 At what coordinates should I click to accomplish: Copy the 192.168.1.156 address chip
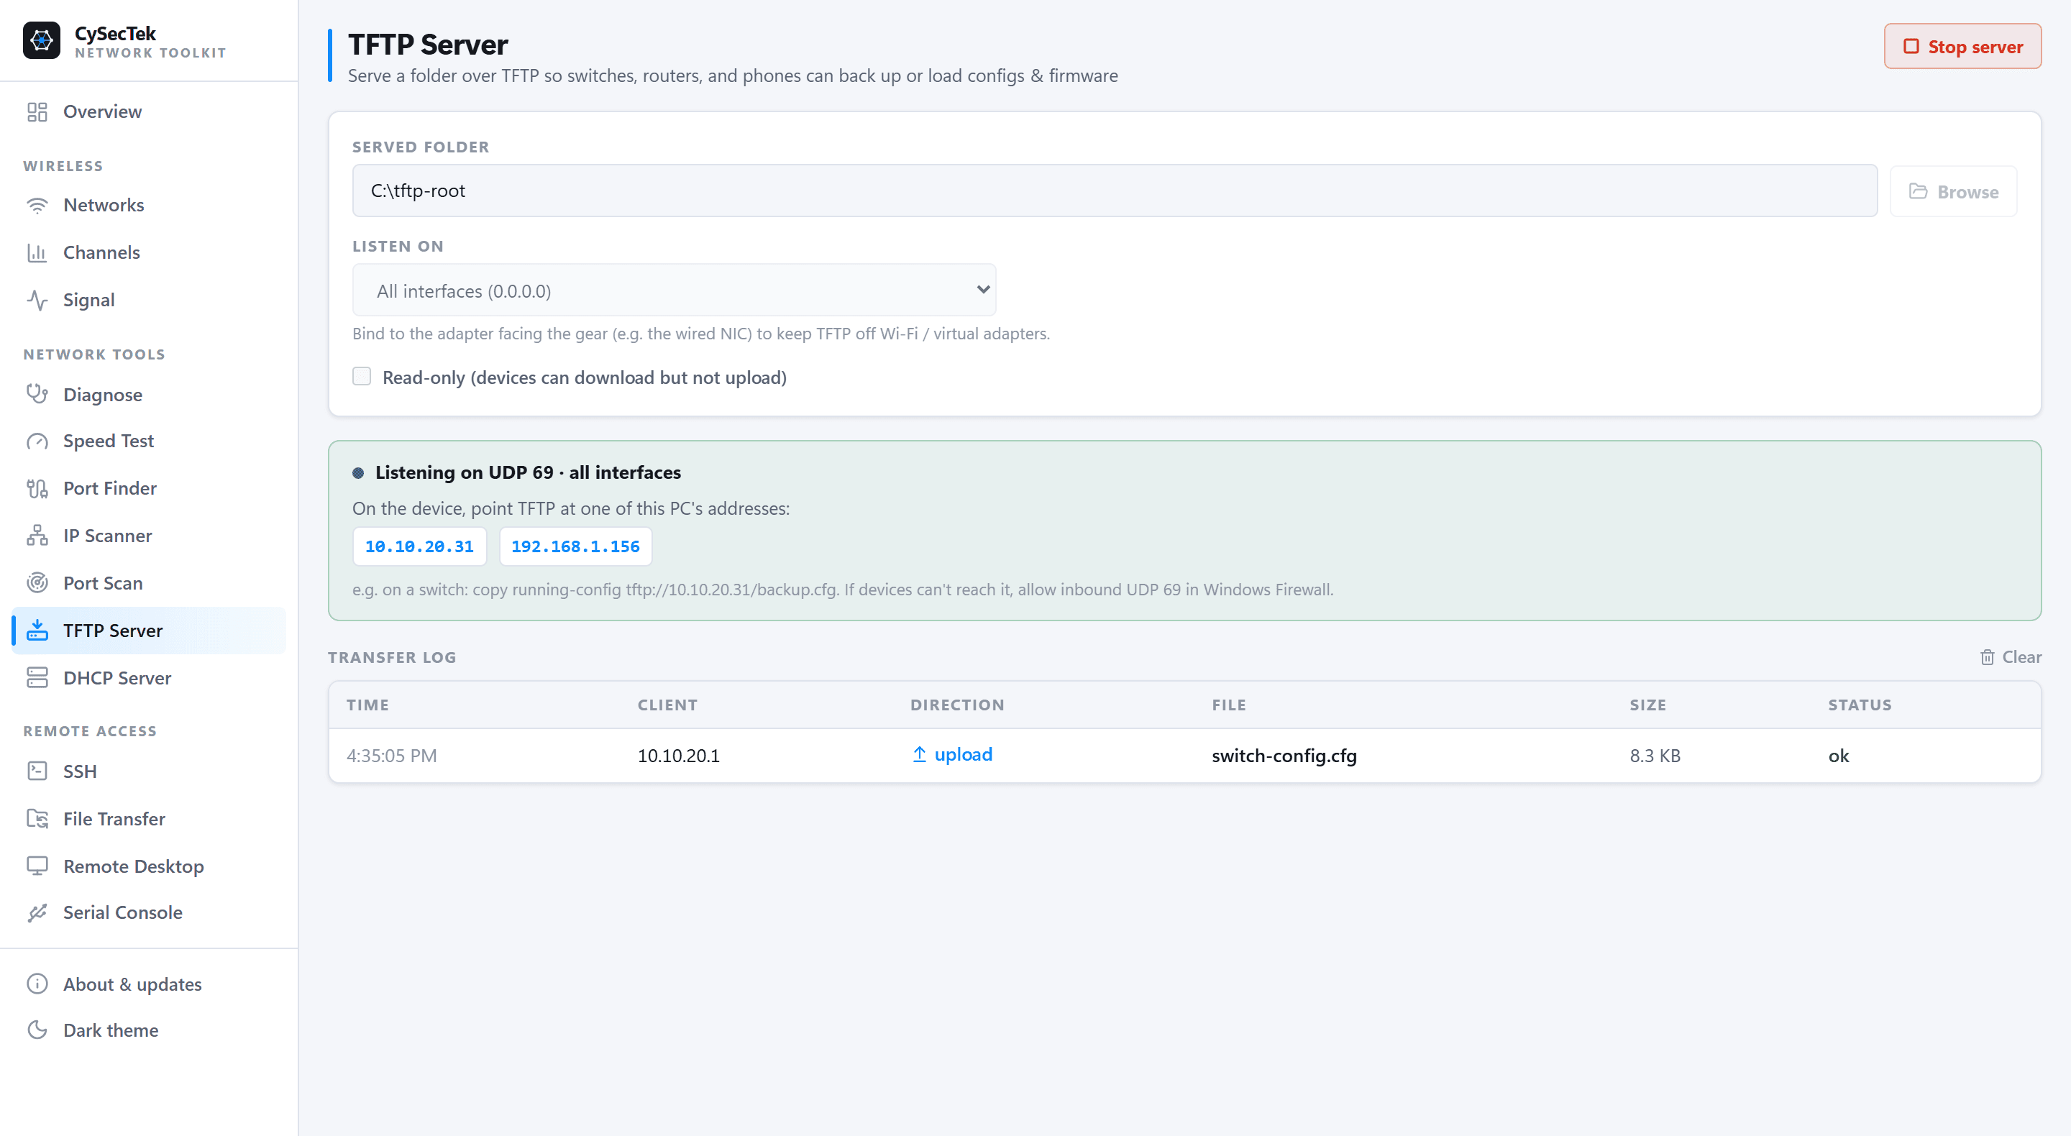point(575,546)
